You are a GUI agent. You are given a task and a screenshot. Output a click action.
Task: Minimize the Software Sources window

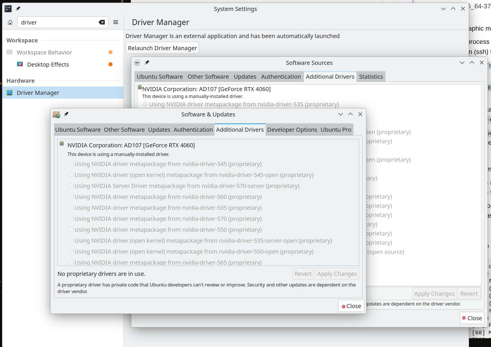pos(462,63)
